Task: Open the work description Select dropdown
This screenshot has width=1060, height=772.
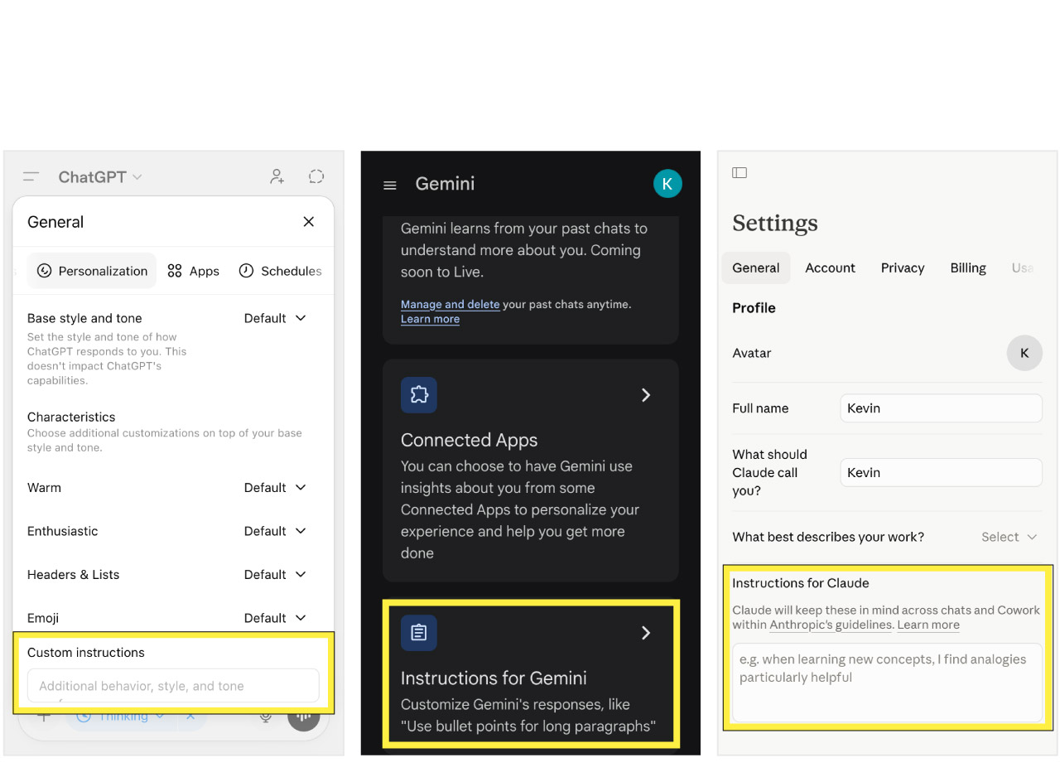Action: tap(1009, 537)
